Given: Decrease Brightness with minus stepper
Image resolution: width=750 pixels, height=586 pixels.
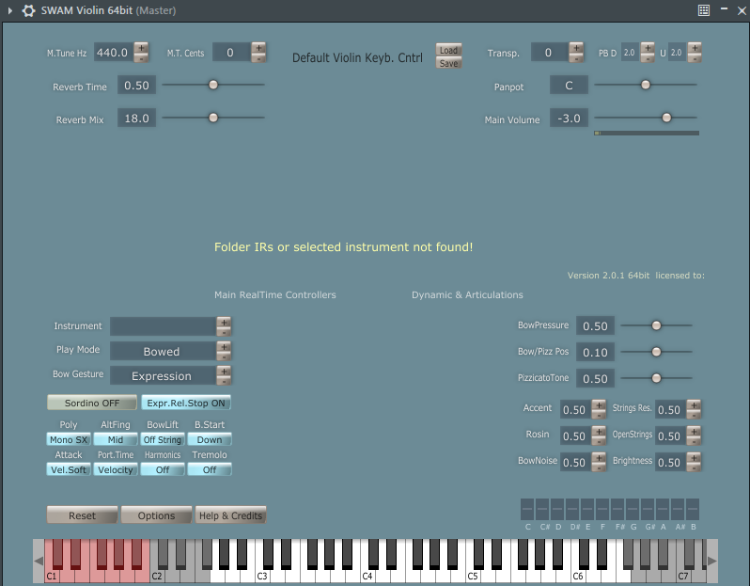Looking at the screenshot, I should 694,467.
